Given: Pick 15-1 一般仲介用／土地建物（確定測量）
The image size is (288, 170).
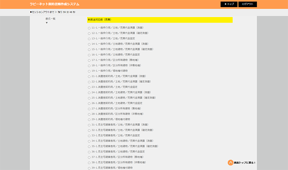Looking at the screenshot, I should [x=89, y=50].
